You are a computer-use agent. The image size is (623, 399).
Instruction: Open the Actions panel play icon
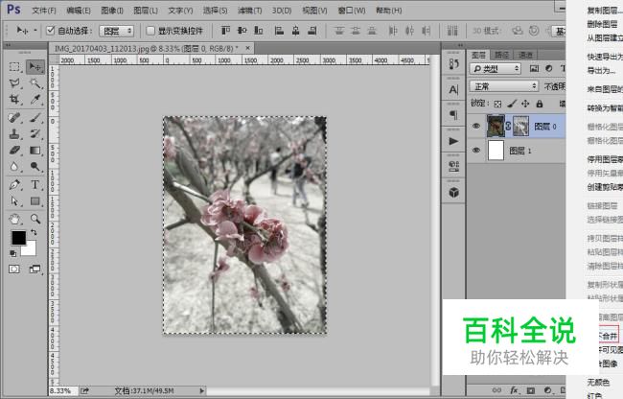pyautogui.click(x=453, y=141)
